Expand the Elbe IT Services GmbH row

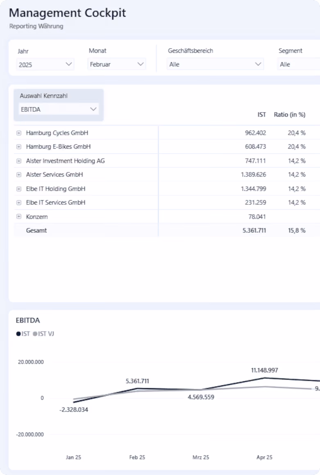pos(19,203)
